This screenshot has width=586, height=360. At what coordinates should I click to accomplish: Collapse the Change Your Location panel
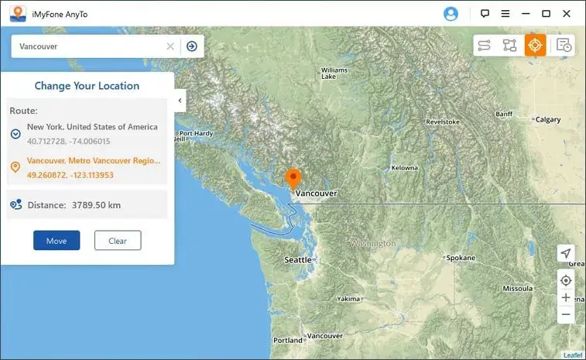coord(180,101)
